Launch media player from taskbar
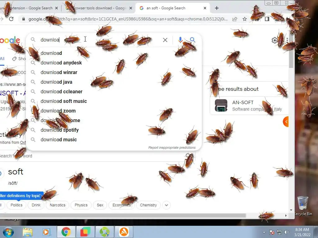This screenshot has width=318, height=238. click(46, 232)
